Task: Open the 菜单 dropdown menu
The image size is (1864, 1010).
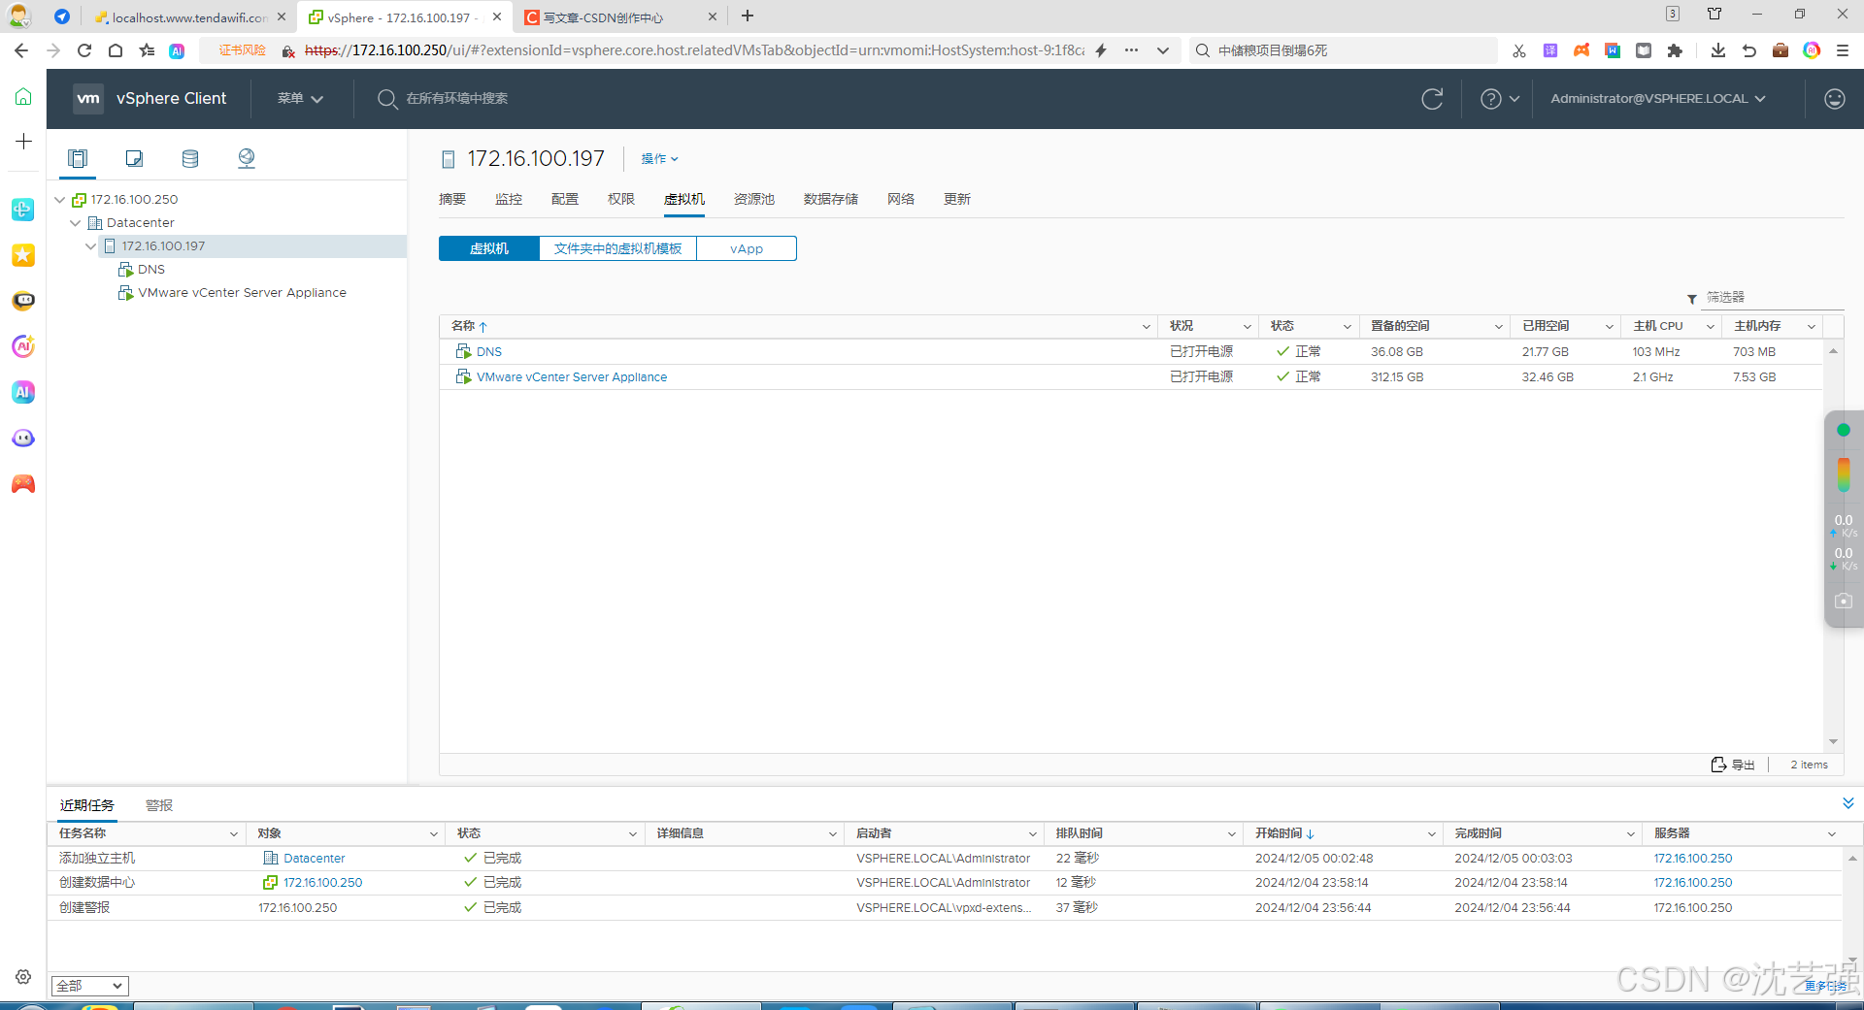Action: tap(300, 99)
